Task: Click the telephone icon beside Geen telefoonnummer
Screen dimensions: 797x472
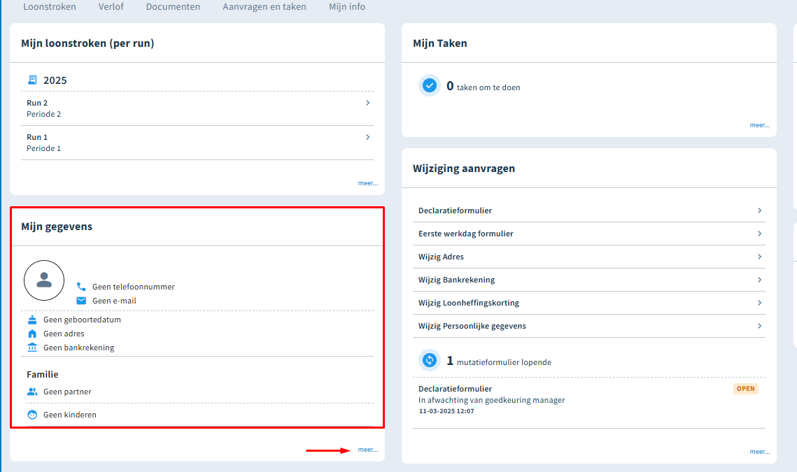Action: 81,287
